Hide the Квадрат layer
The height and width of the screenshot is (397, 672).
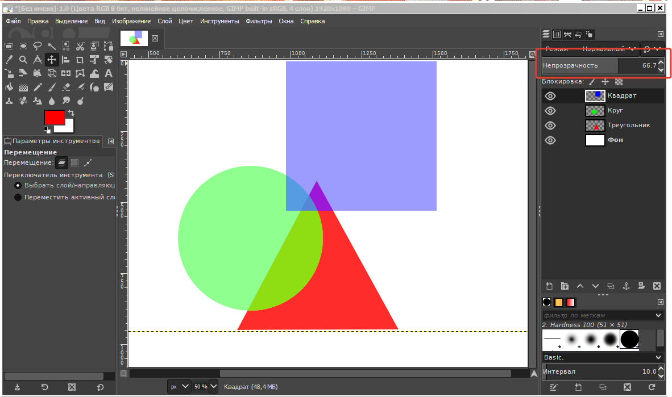550,96
